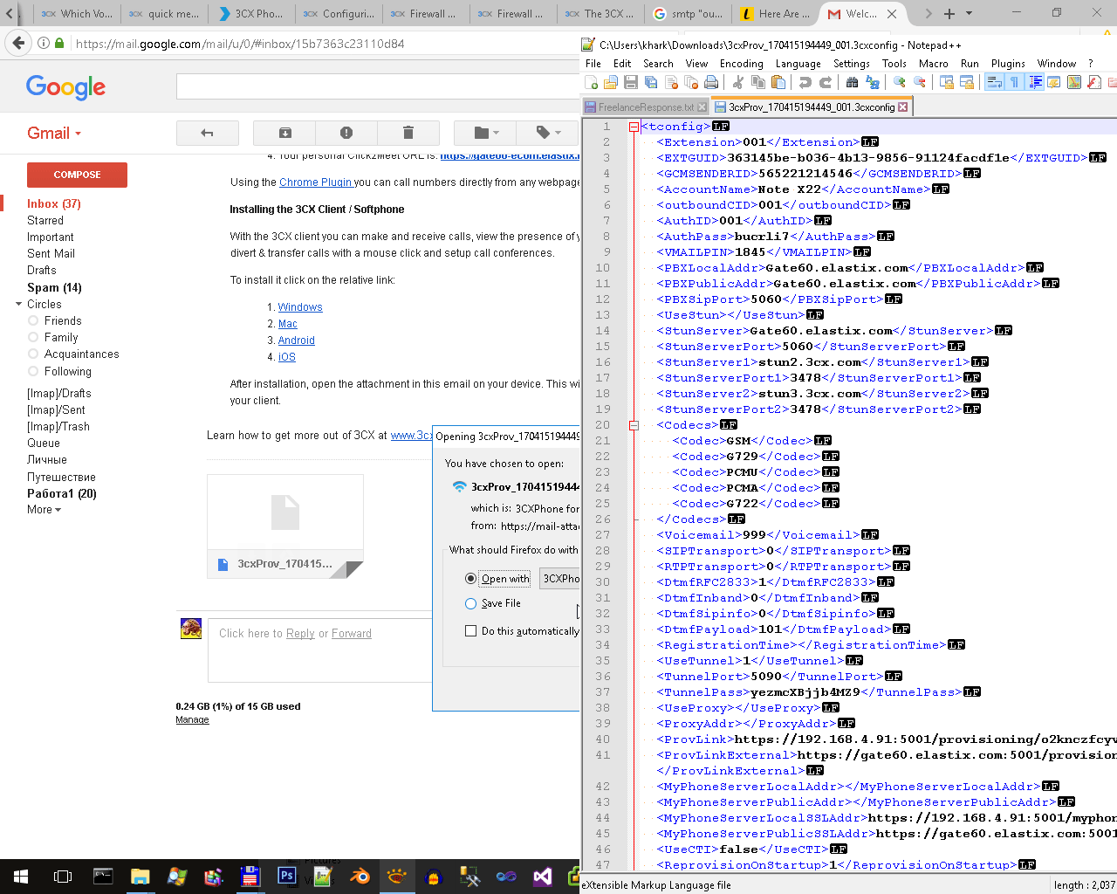The image size is (1117, 894).
Task: Click the Save All icon in Notepad++
Action: [x=651, y=82]
